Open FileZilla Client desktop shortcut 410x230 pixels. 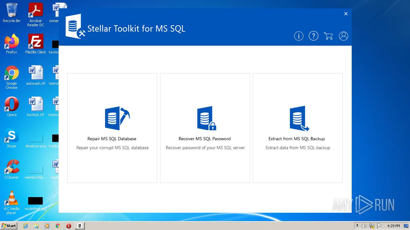coord(36,44)
